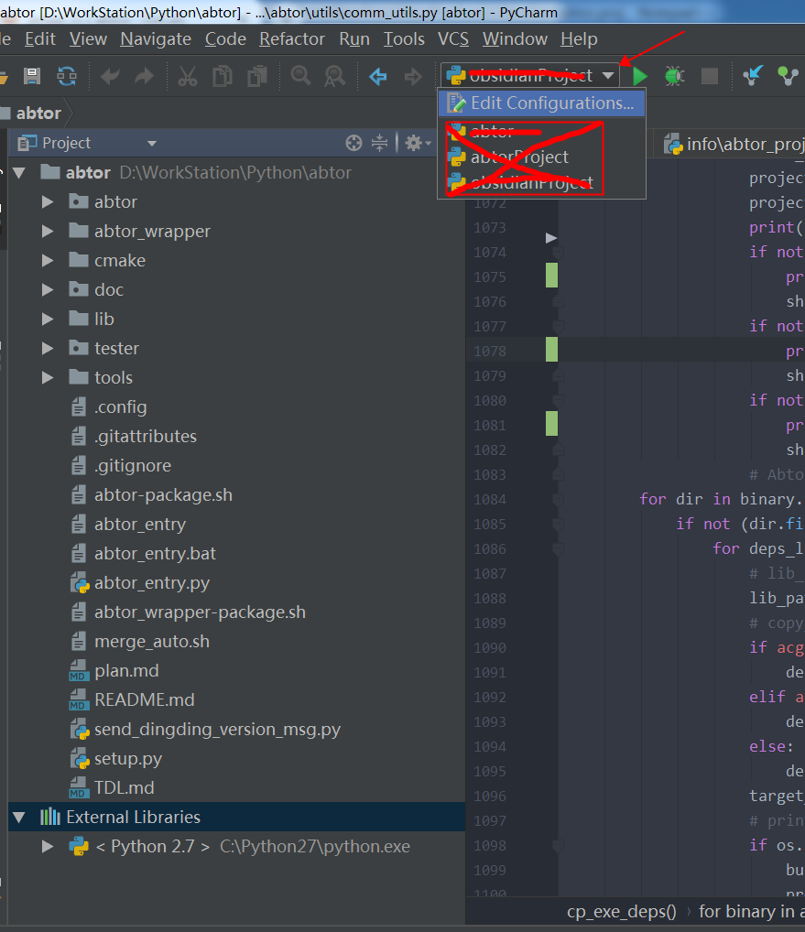The height and width of the screenshot is (932, 805).
Task: Click the blue Back navigation arrow
Action: point(378,76)
